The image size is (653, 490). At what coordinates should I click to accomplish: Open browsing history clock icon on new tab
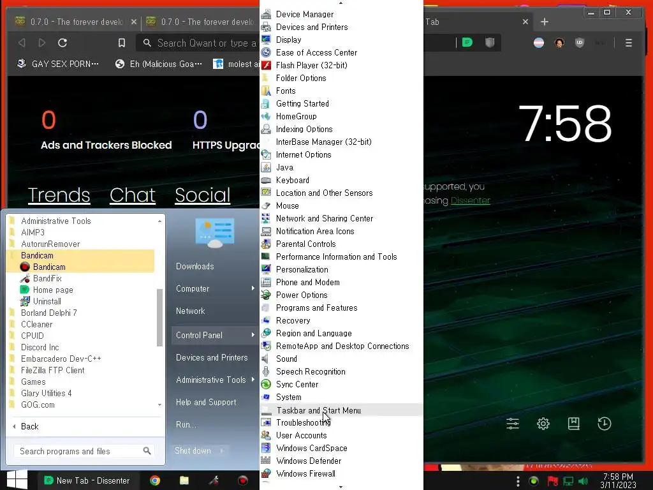pyautogui.click(x=605, y=424)
